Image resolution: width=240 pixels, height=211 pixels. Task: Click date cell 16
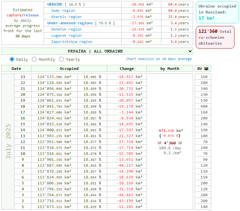pos(23,118)
